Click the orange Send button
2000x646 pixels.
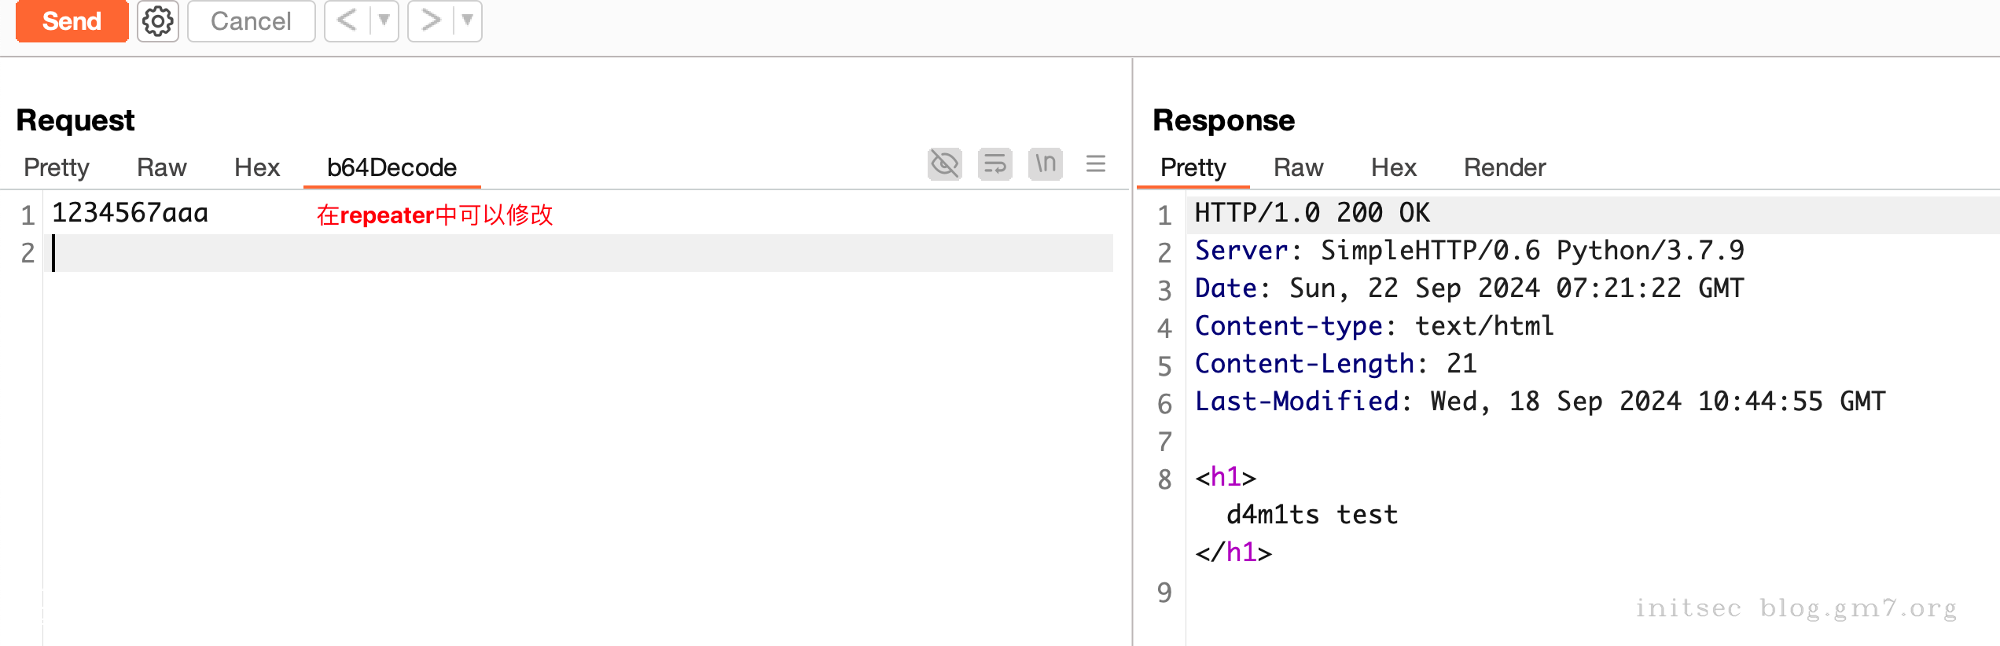pyautogui.click(x=72, y=21)
